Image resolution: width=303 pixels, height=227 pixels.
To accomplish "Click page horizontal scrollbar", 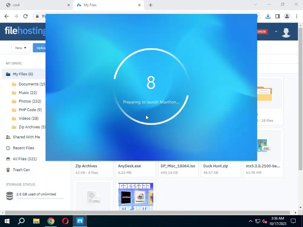I will pos(147,213).
